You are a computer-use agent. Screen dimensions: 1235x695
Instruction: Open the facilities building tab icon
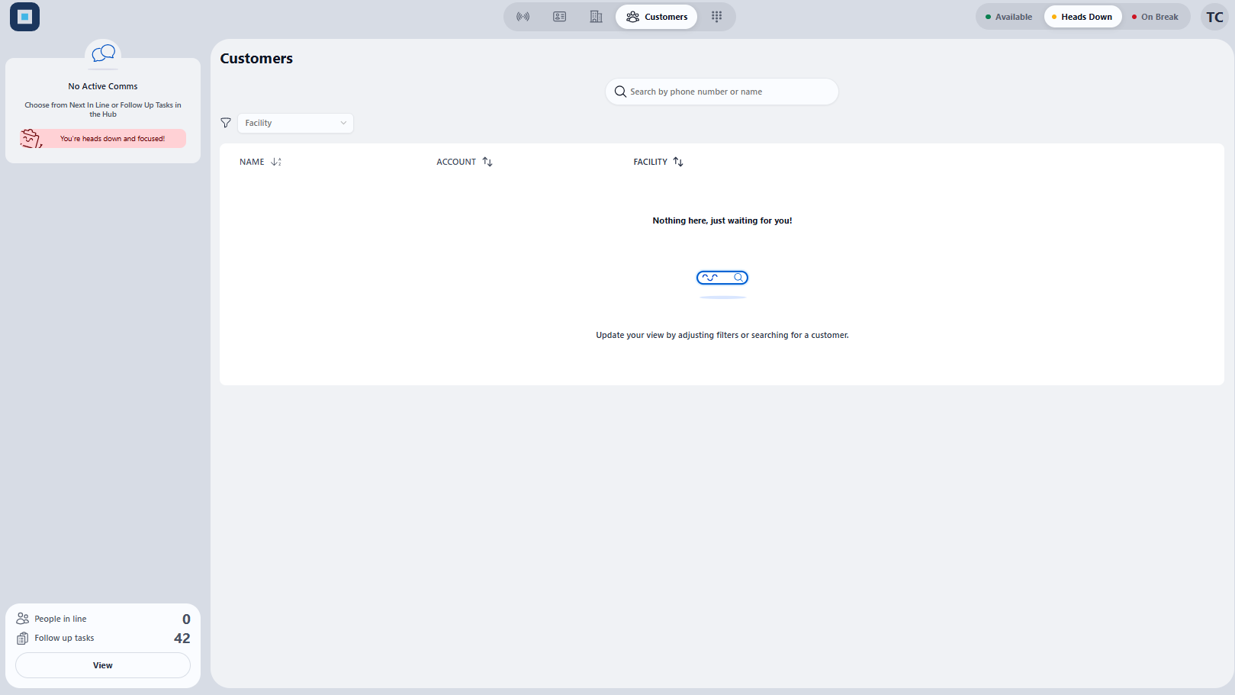[x=597, y=17]
